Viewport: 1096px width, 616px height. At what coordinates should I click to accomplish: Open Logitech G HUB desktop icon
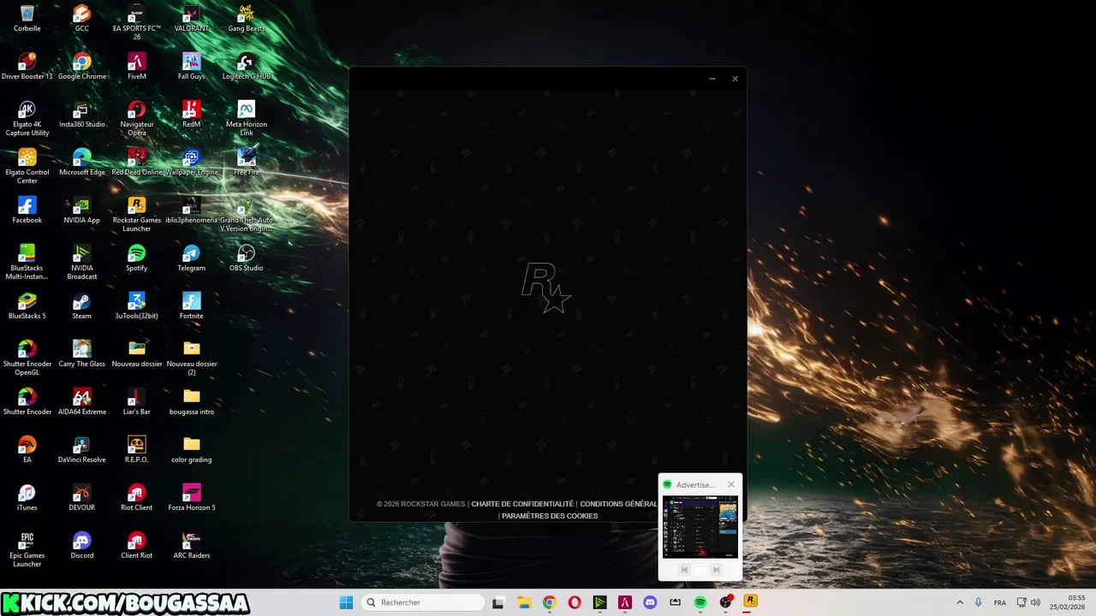247,66
